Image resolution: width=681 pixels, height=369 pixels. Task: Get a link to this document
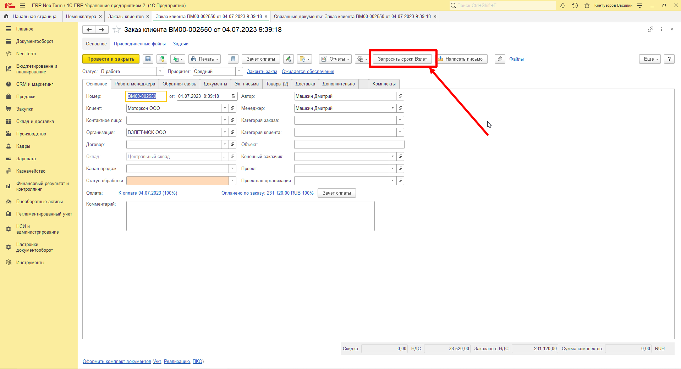click(650, 29)
